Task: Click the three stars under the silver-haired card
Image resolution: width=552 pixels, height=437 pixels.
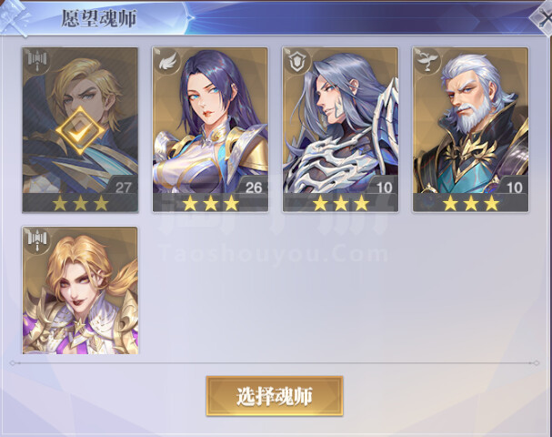Action: (x=341, y=203)
